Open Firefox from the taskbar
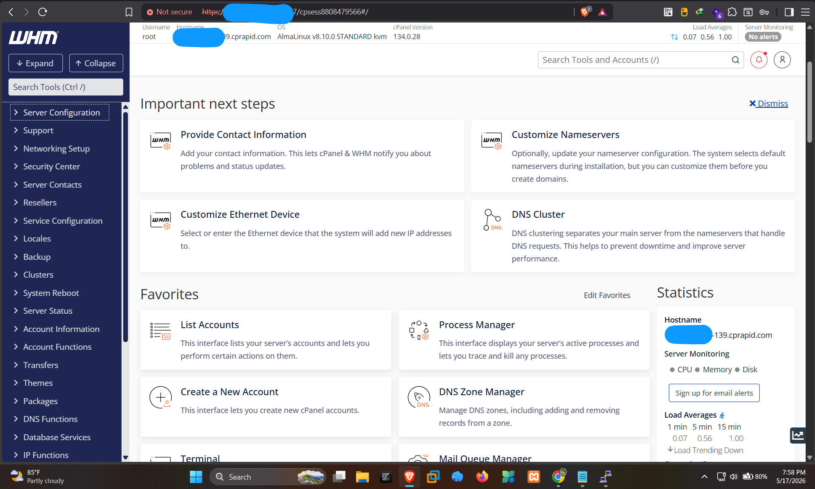This screenshot has width=815, height=489. click(x=482, y=477)
